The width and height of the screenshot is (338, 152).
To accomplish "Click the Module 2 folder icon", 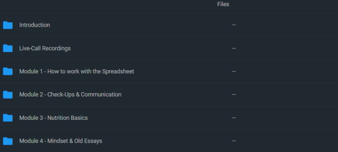I will point(8,95).
